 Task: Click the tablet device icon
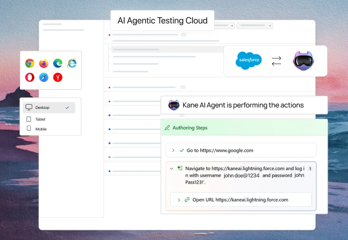[29, 119]
